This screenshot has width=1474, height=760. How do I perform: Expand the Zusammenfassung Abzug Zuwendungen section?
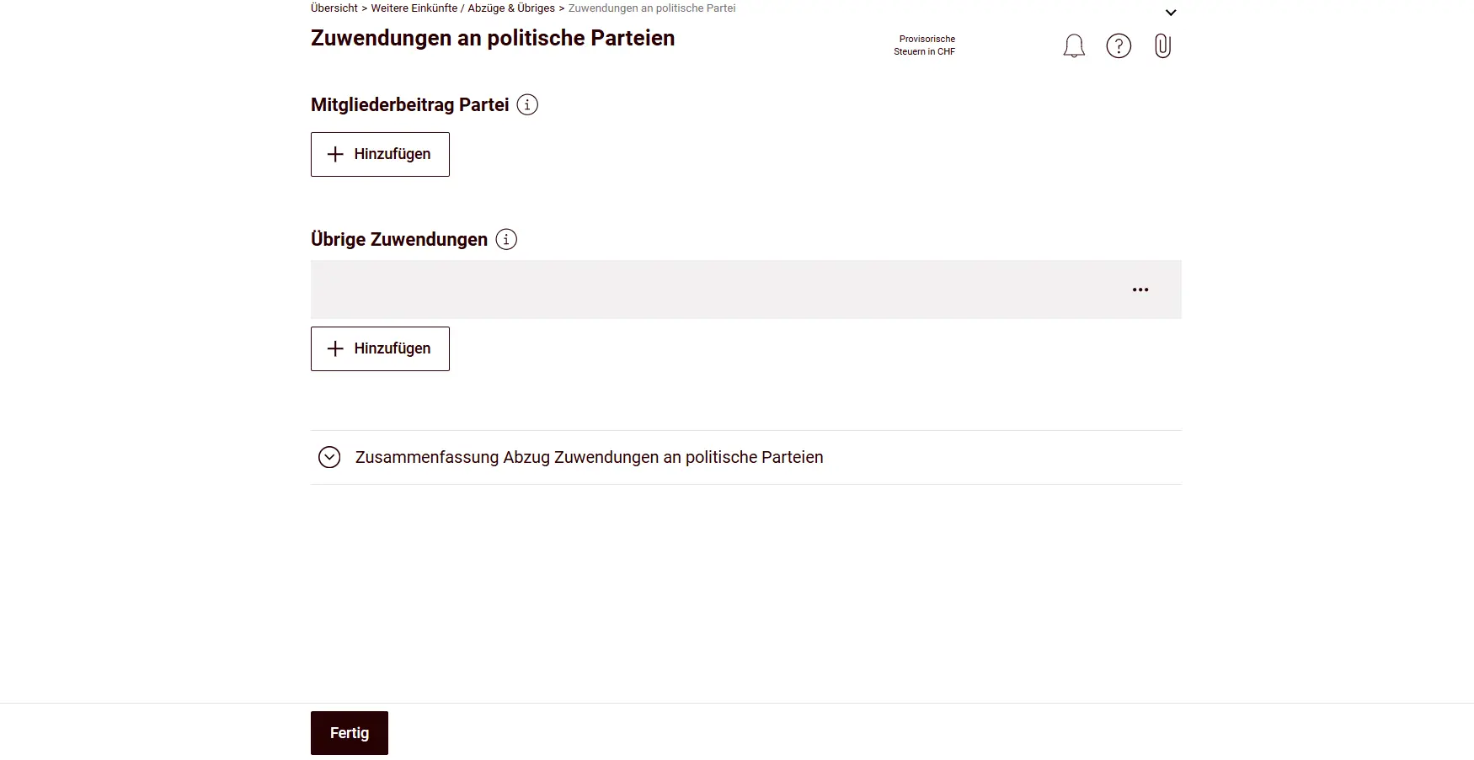[x=329, y=457]
